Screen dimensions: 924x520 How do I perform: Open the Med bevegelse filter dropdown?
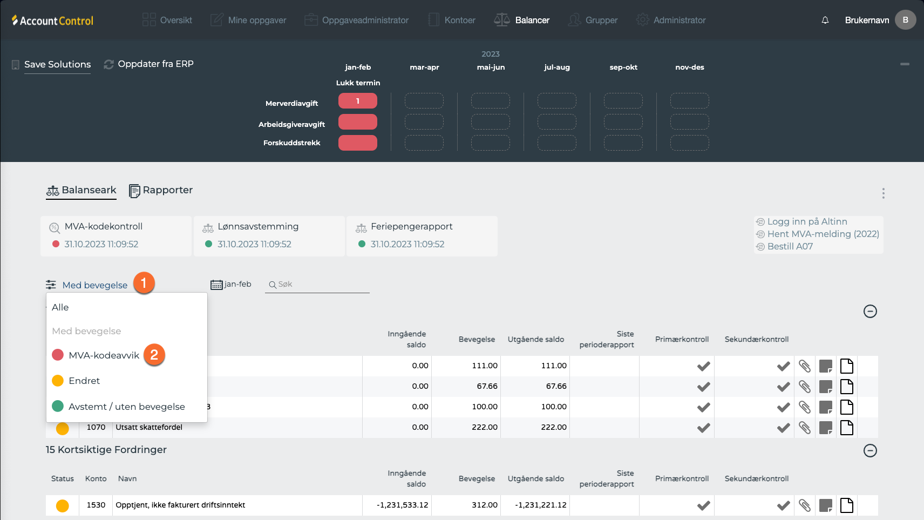94,285
